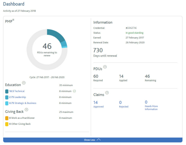Open the Claims help question-mark icon
186x145 pixels.
[107, 93]
